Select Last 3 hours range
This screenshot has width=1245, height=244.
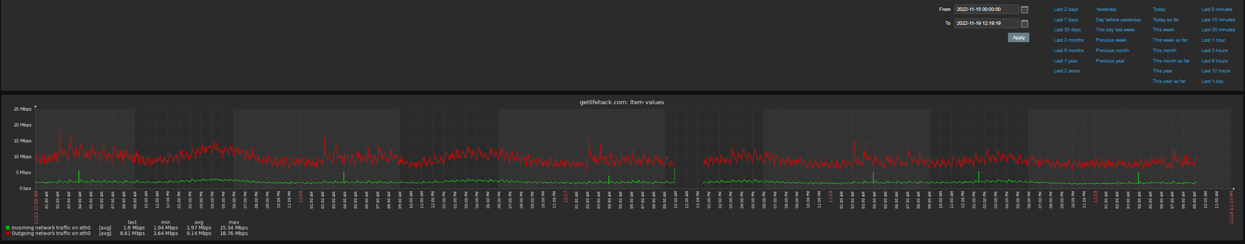pos(1215,51)
